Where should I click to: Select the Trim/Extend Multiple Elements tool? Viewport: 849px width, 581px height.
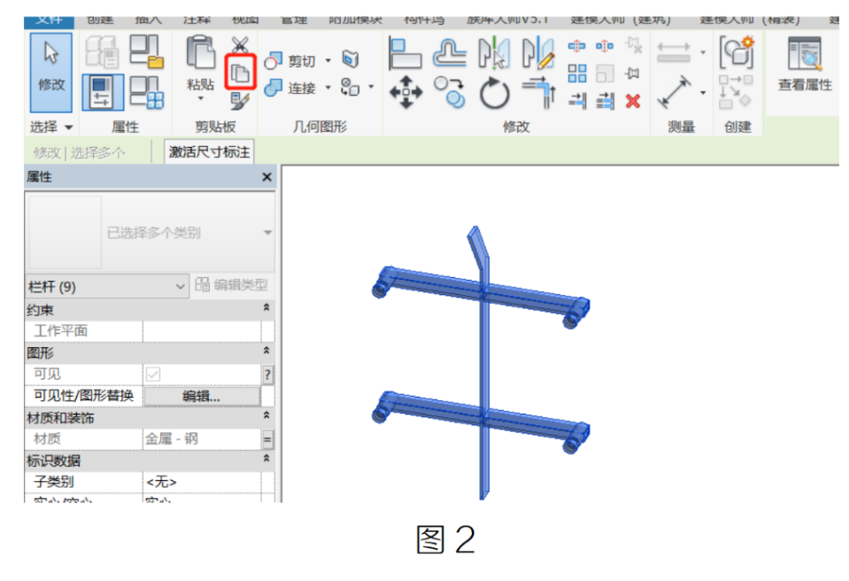605,100
